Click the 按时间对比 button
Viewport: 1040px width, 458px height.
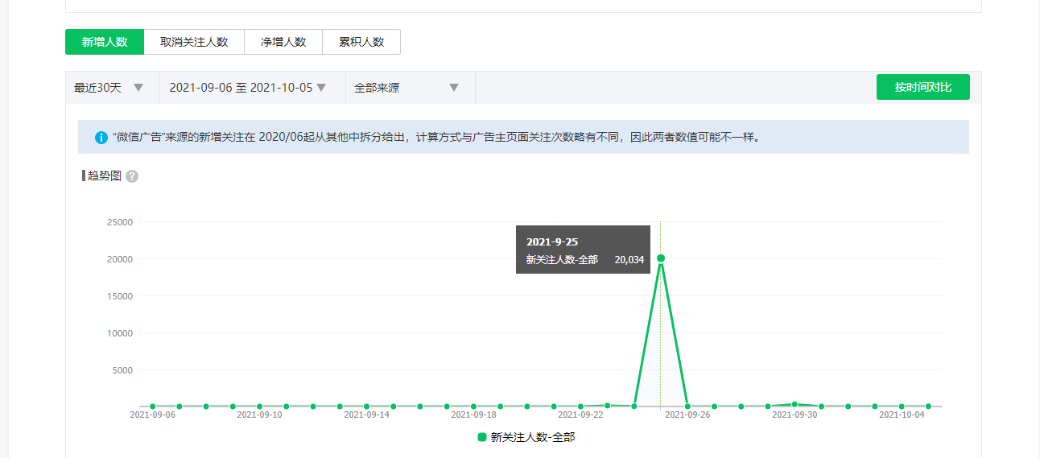(x=922, y=87)
